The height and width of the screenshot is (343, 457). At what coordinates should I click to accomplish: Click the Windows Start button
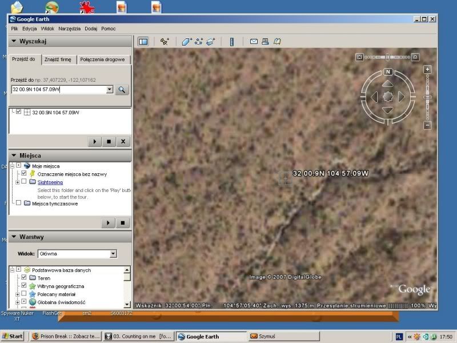(x=12, y=336)
